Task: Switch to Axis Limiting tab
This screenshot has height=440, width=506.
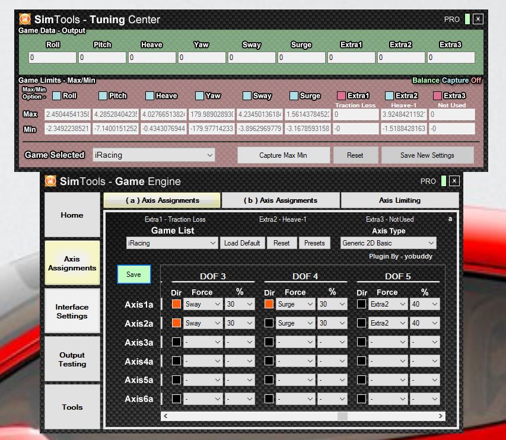Action: point(399,200)
